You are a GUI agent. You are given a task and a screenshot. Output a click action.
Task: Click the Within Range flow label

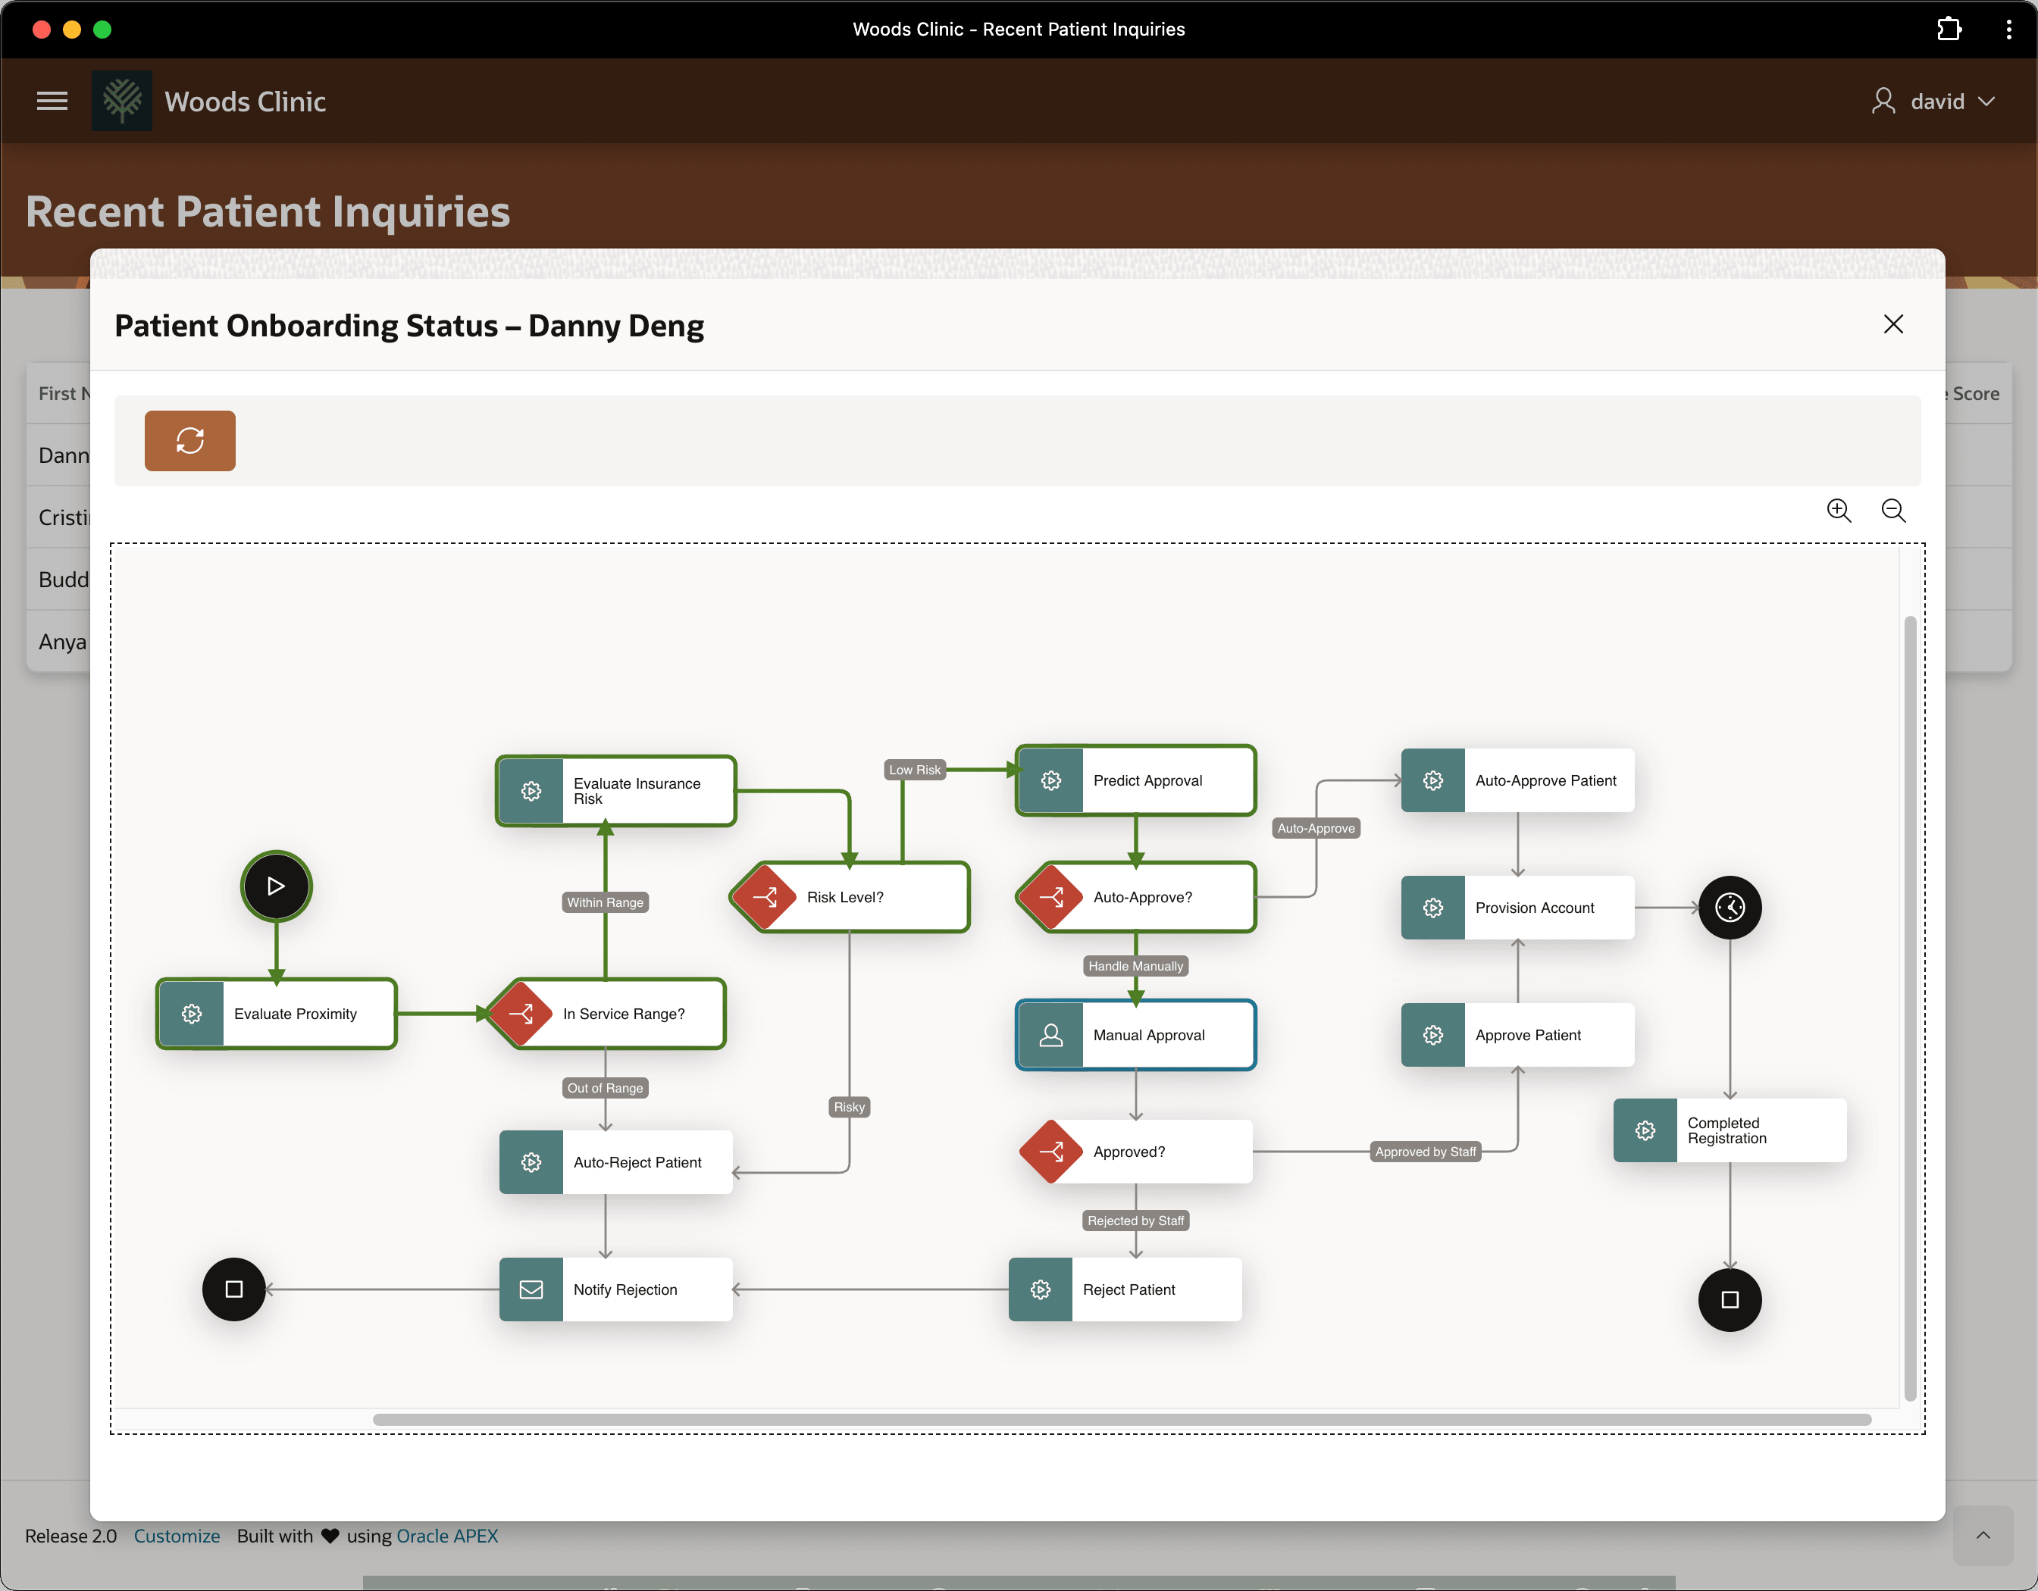pos(606,902)
